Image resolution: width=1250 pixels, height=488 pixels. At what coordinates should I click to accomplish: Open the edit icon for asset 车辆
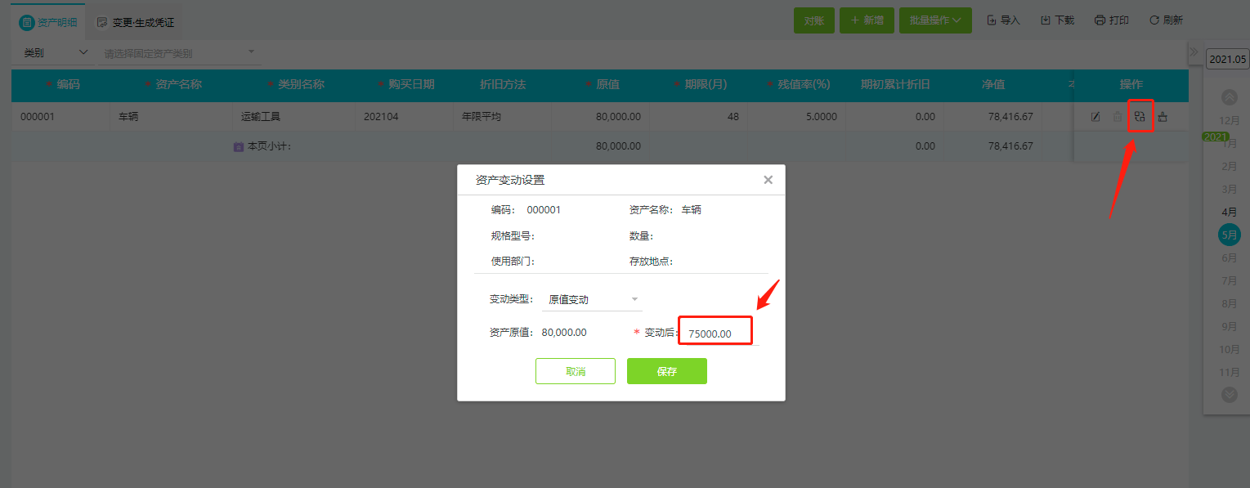point(1095,116)
